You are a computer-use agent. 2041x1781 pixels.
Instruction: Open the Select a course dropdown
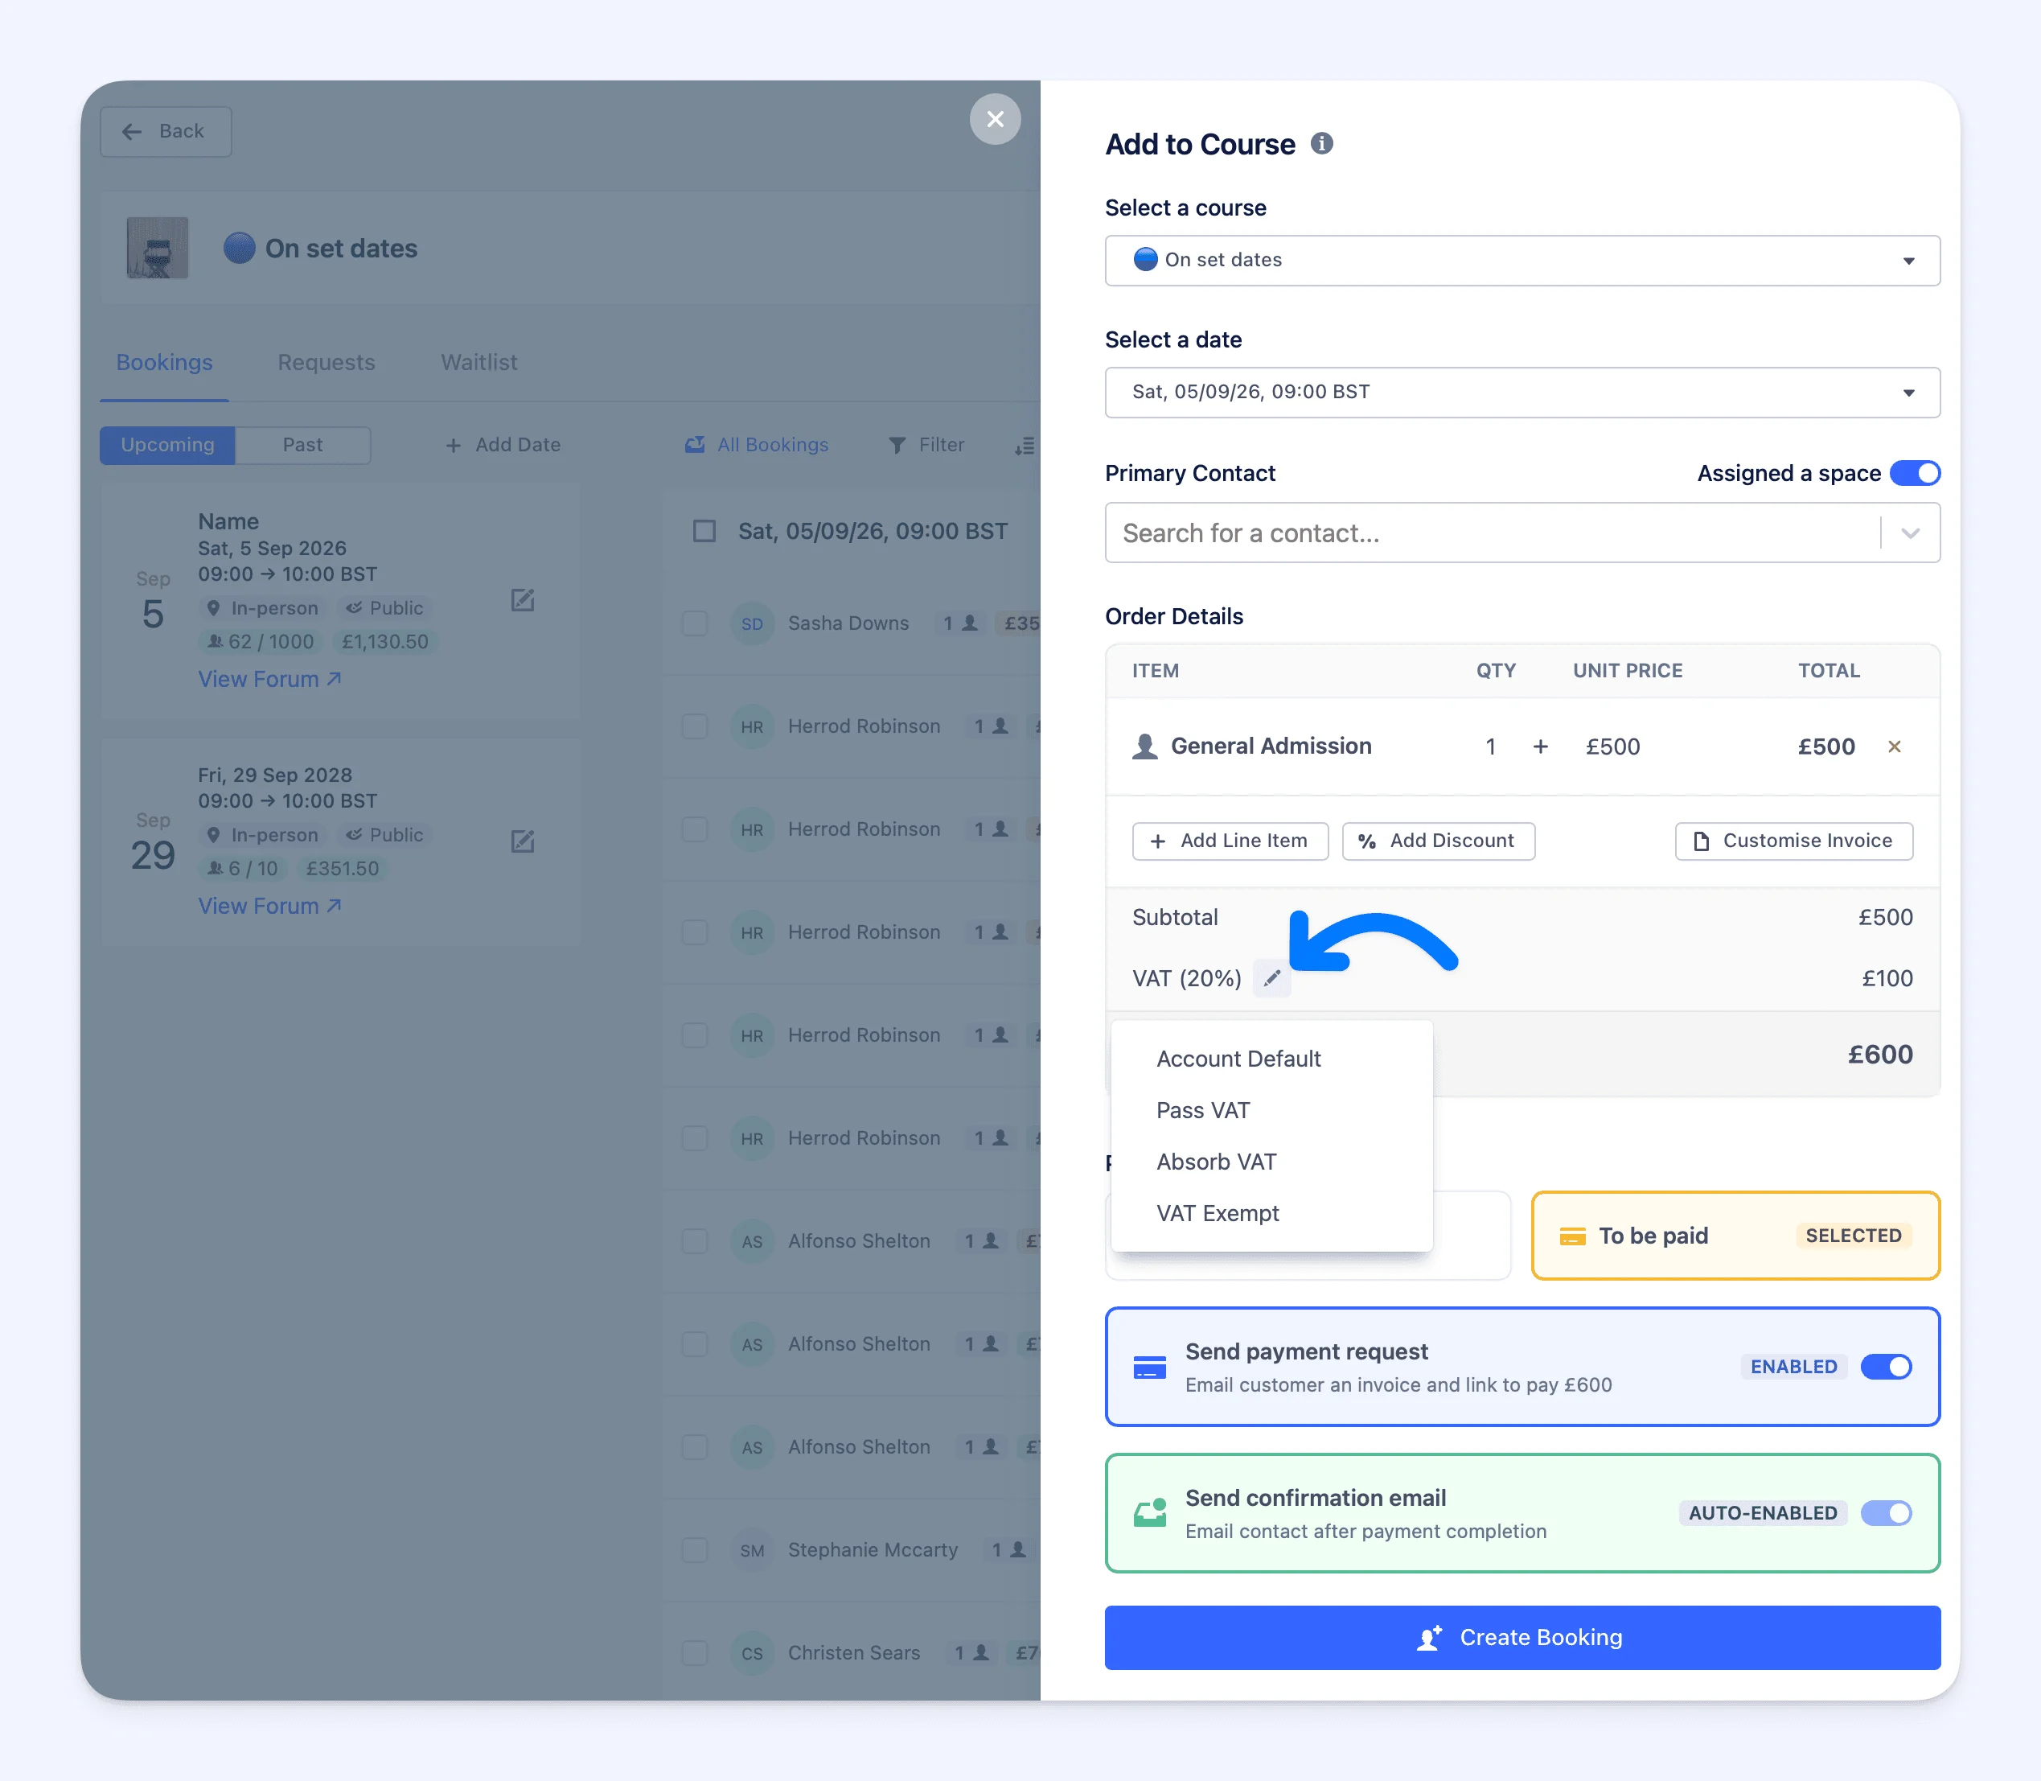point(1522,261)
